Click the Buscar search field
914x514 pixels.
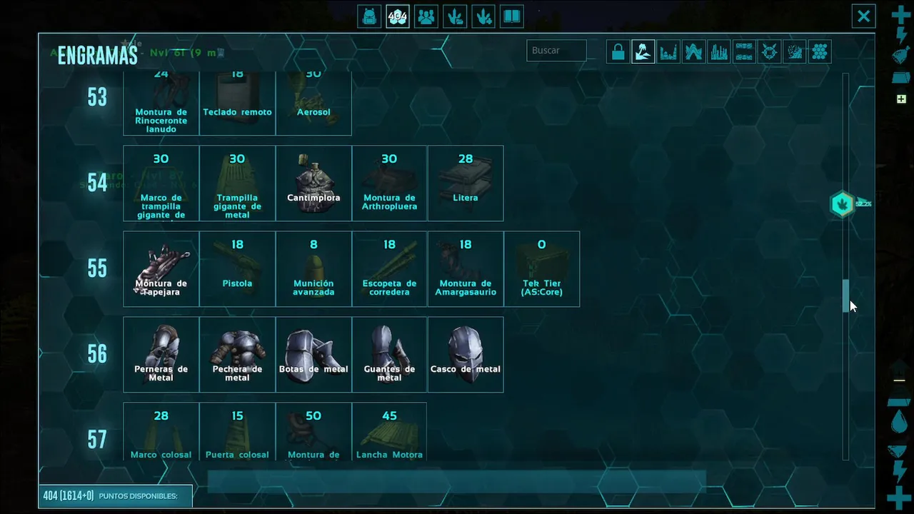556,51
